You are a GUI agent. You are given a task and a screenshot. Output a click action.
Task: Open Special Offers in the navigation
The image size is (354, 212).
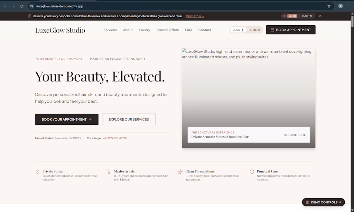point(168,30)
